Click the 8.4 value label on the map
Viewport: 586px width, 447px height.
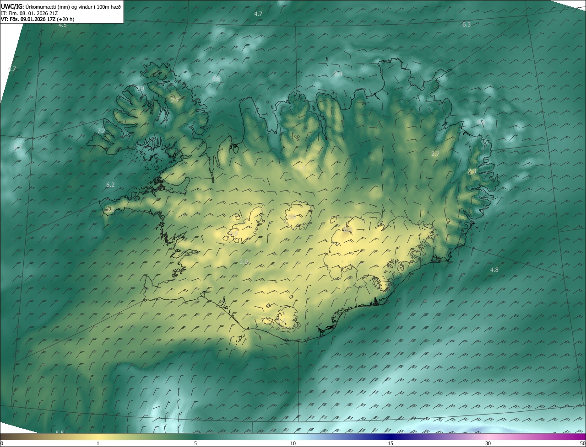point(338,74)
